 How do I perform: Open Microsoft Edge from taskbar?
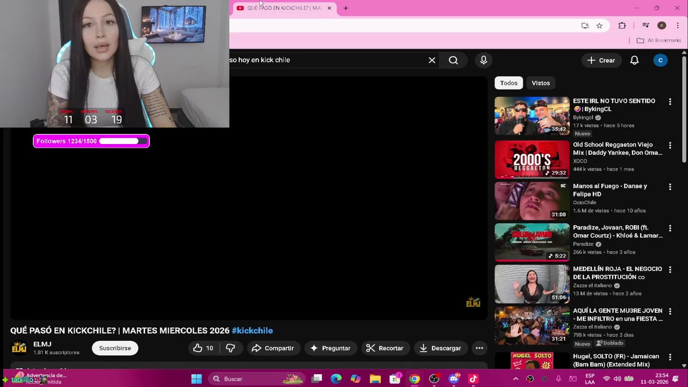click(336, 379)
